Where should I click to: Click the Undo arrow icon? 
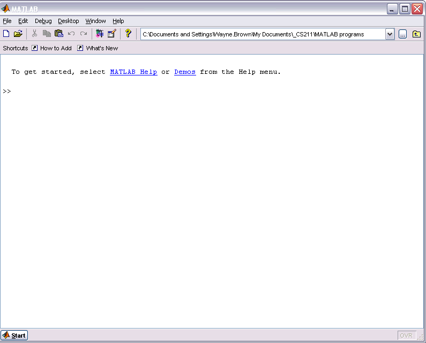[x=71, y=34]
